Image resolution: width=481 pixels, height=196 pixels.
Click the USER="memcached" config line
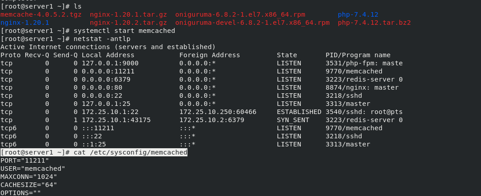pos(33,169)
